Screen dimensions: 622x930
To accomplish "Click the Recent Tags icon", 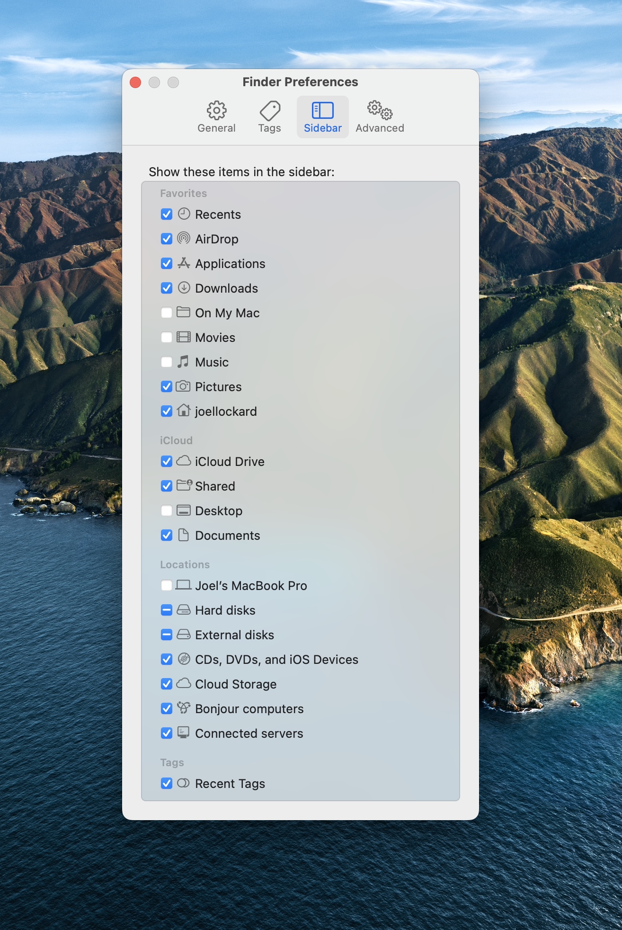I will click(183, 783).
